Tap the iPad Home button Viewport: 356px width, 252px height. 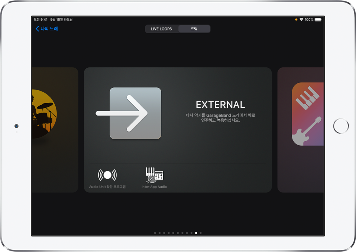pos(341,126)
